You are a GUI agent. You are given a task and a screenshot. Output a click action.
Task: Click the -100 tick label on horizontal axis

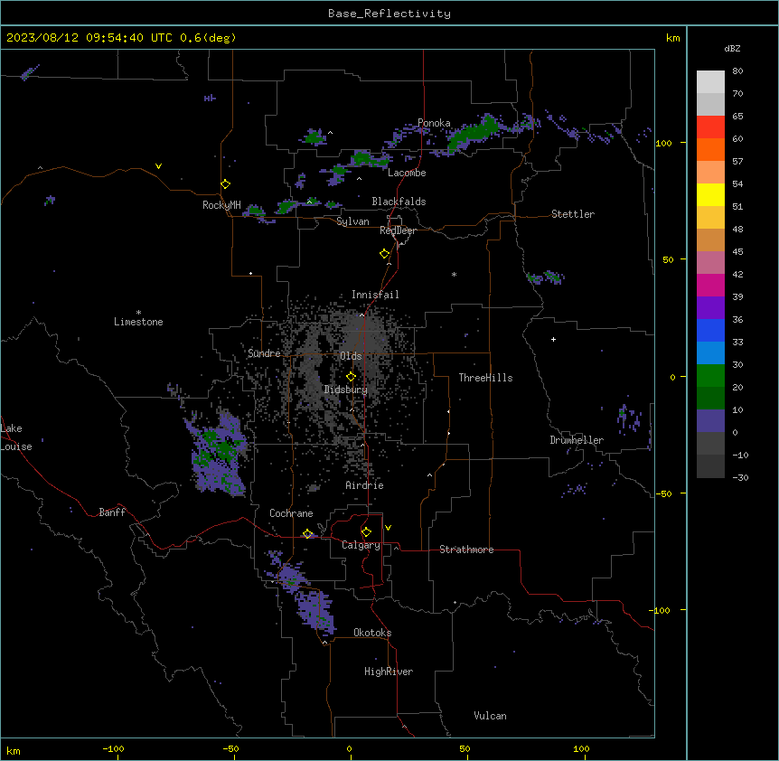(113, 748)
